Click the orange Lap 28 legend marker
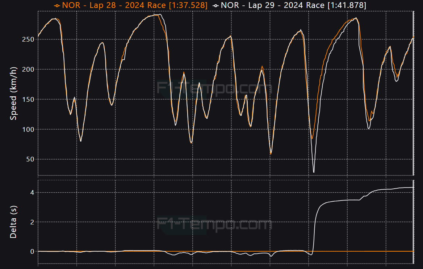The image size is (423, 269). coord(57,5)
